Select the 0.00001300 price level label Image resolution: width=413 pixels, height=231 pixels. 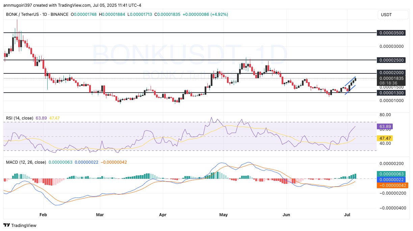point(392,93)
